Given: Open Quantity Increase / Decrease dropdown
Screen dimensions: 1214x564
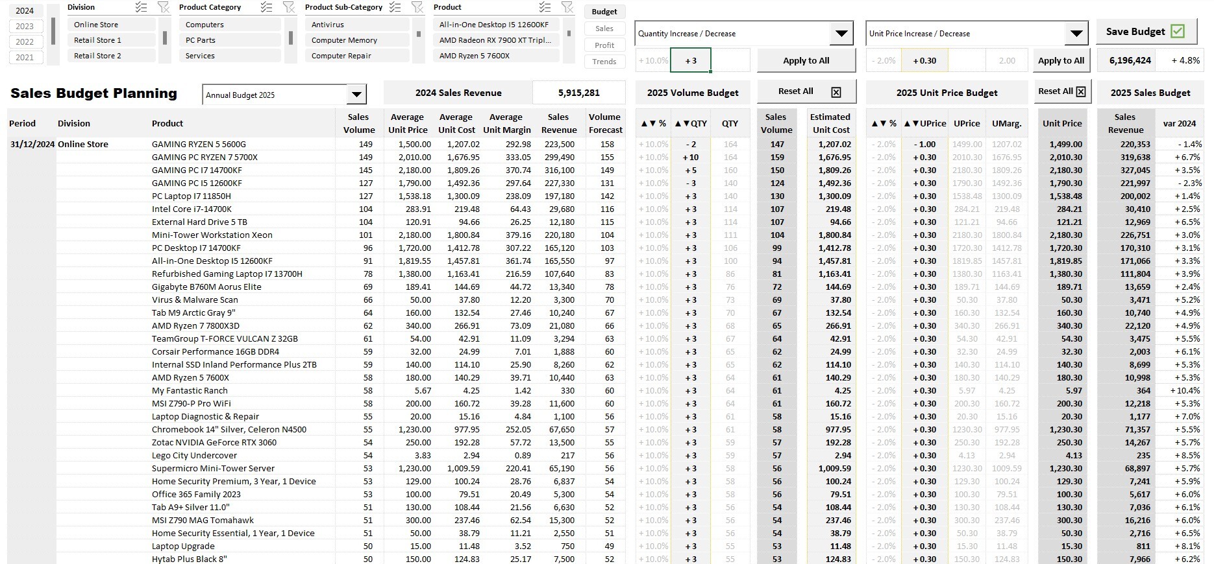Looking at the screenshot, I should click(841, 33).
